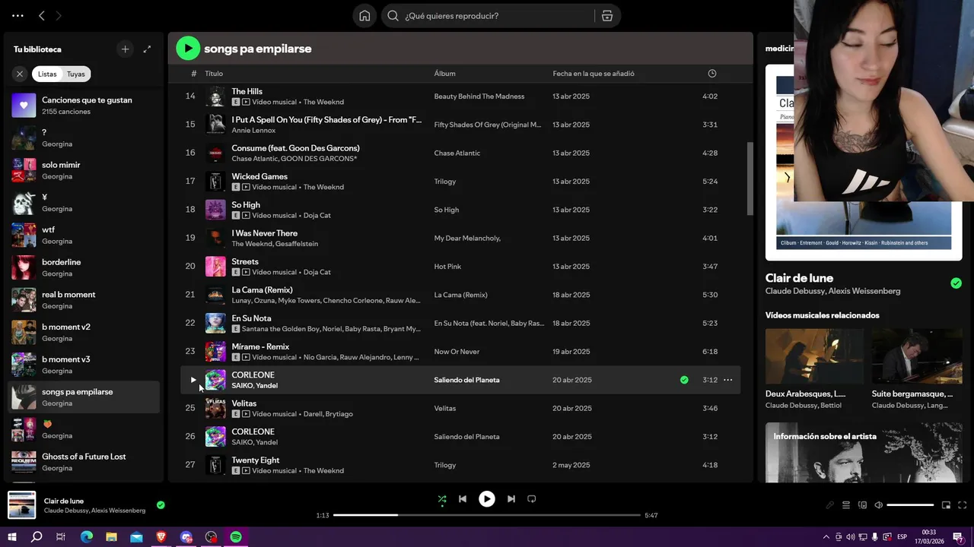This screenshot has height=547, width=974.
Task: Click 'Velitas' track title
Action: pyautogui.click(x=244, y=403)
